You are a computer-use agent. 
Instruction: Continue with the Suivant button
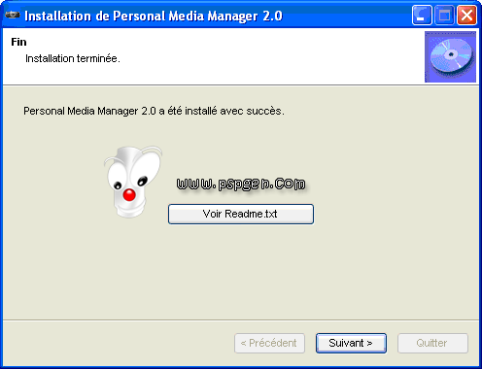point(351,343)
